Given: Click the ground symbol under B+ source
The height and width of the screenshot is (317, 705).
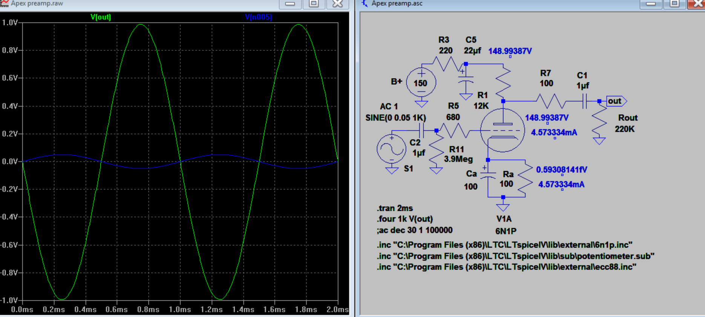Looking at the screenshot, I should [x=421, y=104].
